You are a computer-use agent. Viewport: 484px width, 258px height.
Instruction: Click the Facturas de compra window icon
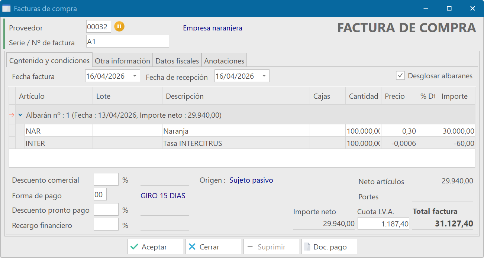click(6, 9)
